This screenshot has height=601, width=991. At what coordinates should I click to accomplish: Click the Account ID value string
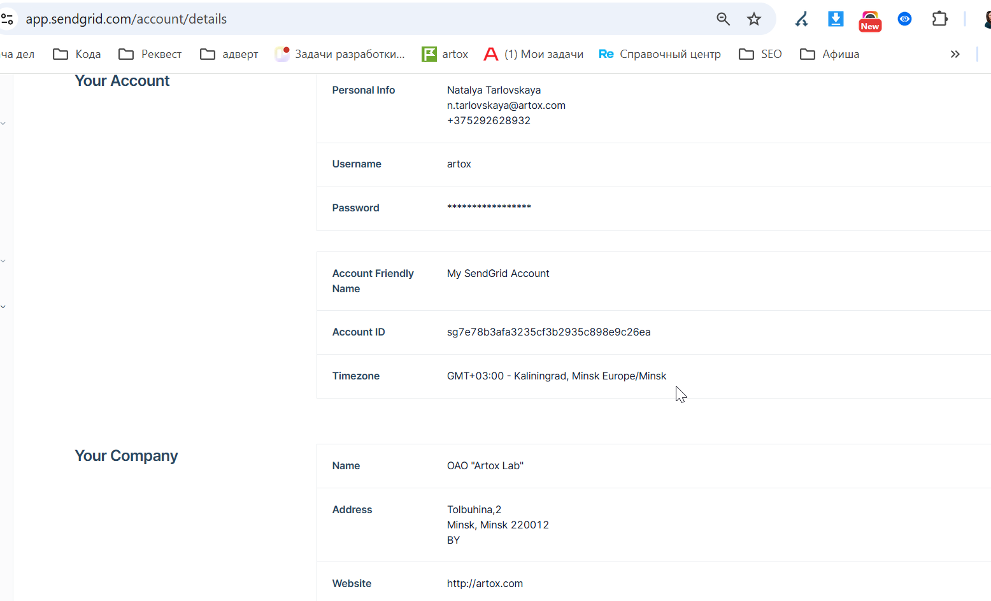click(x=549, y=332)
